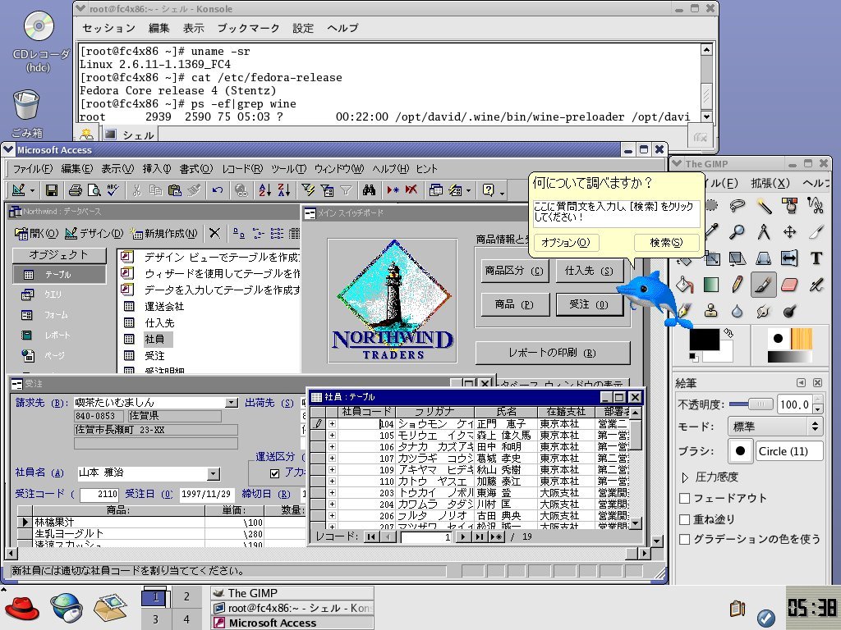The width and height of the screenshot is (841, 630).
Task: Sort descending with the Z-A icon
Action: tap(283, 190)
